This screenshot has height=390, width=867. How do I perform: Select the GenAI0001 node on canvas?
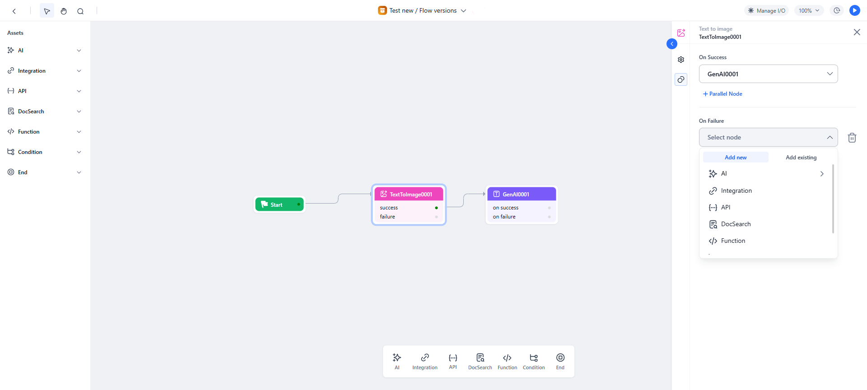(x=522, y=195)
